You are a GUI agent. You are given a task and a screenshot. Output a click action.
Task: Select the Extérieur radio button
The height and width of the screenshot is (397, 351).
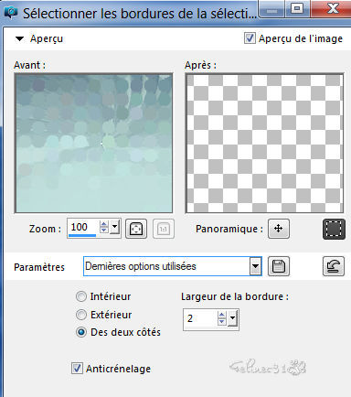click(x=81, y=315)
